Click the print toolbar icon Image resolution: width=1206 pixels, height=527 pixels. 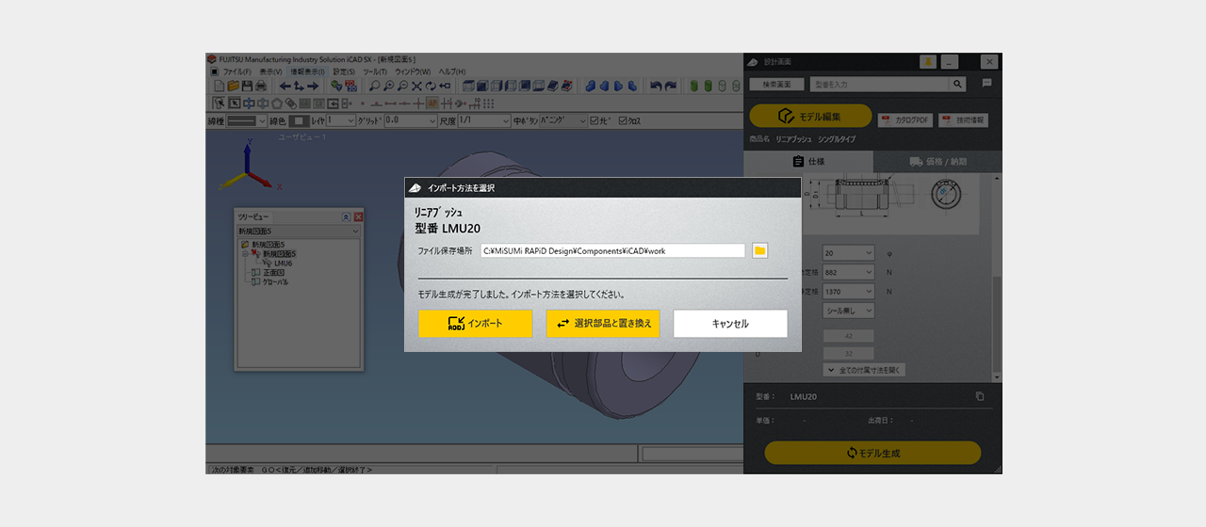(x=261, y=87)
